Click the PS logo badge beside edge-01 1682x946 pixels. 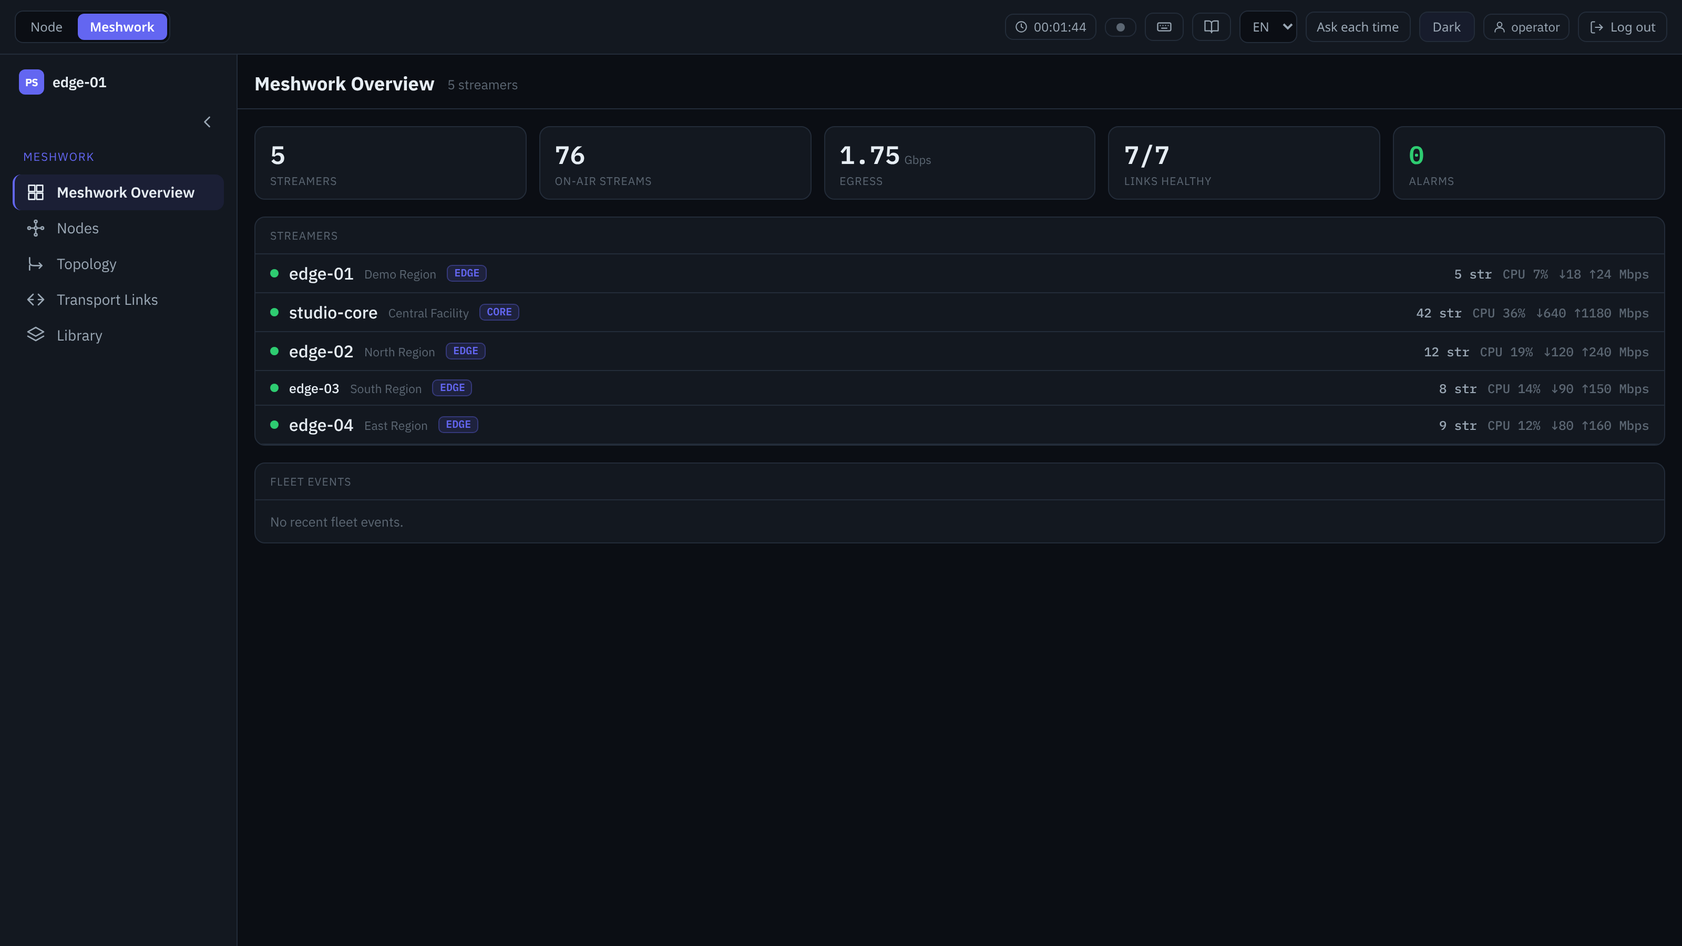coord(32,83)
